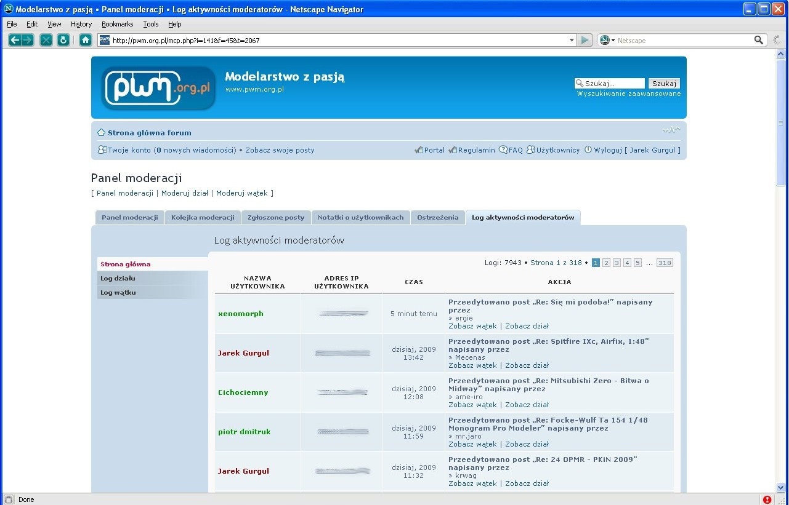Open the address bar URL history dropdown
Viewport: 789px width, 505px height.
(x=572, y=41)
